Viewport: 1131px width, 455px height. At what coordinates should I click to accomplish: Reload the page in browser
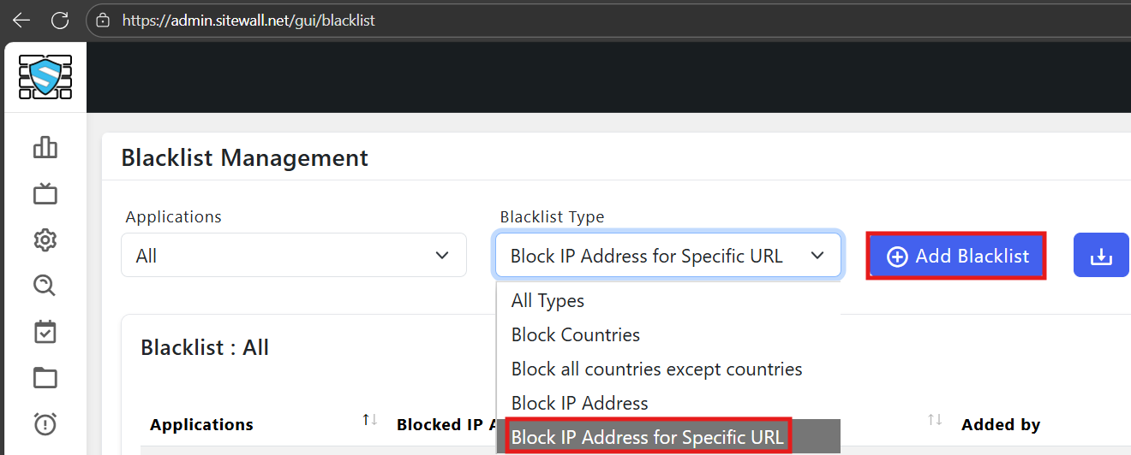click(x=60, y=20)
